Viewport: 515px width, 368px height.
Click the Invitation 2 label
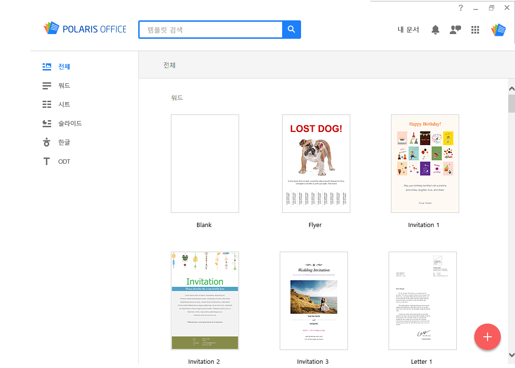(x=204, y=361)
